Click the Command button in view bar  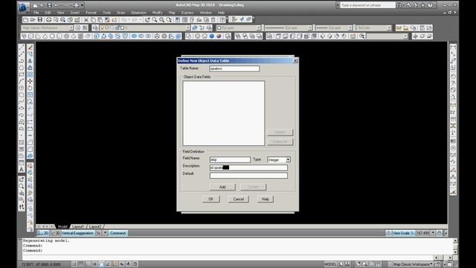tap(118, 233)
